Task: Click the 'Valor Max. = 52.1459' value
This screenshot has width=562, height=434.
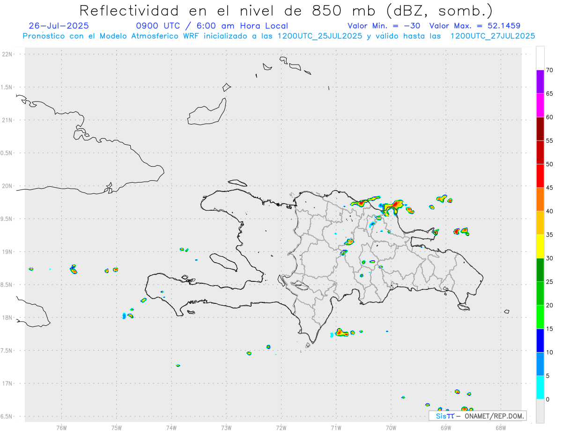Action: (x=474, y=26)
